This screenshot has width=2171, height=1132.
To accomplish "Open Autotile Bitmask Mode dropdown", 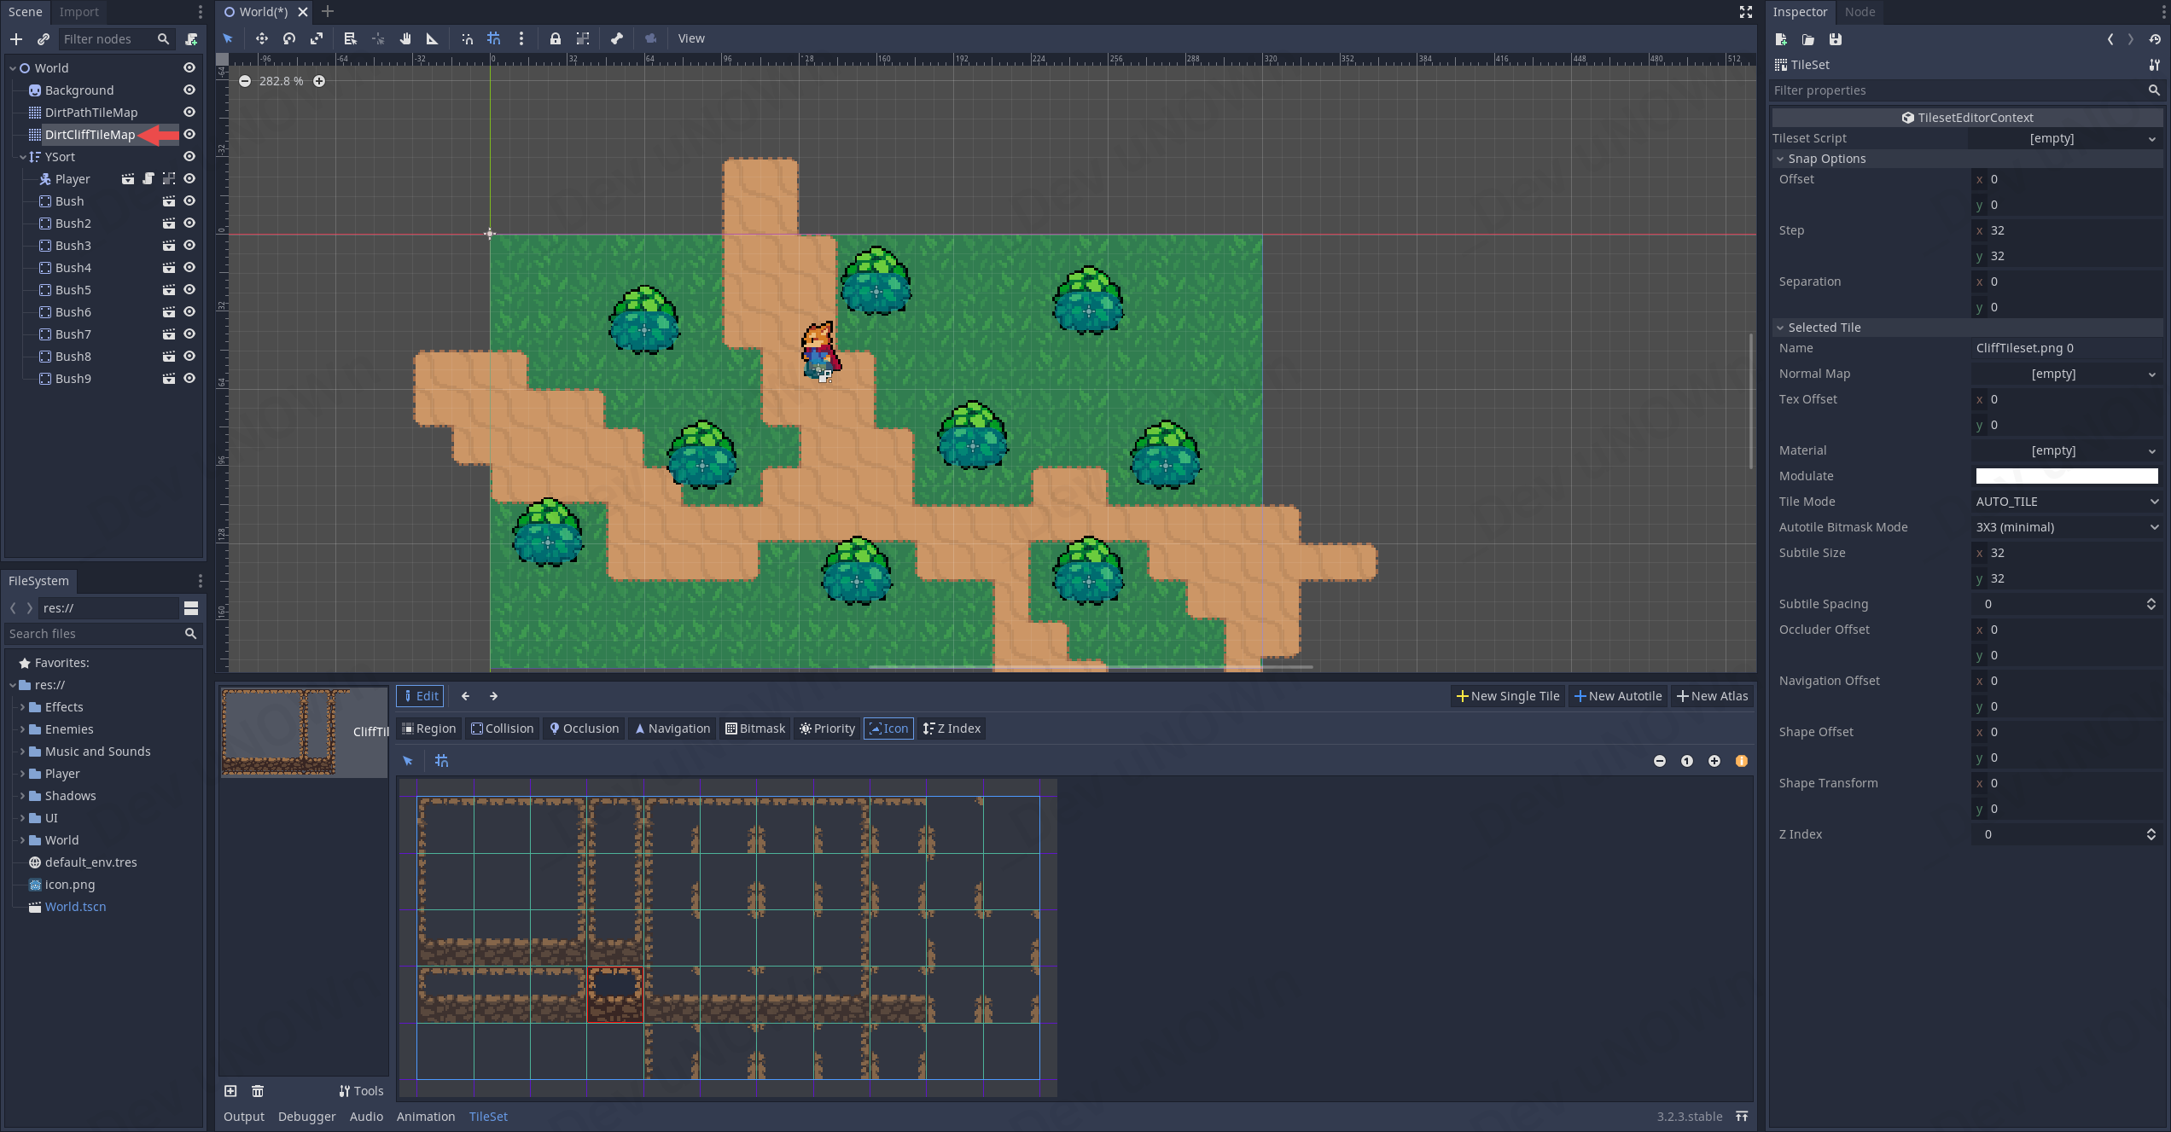I will (2066, 527).
